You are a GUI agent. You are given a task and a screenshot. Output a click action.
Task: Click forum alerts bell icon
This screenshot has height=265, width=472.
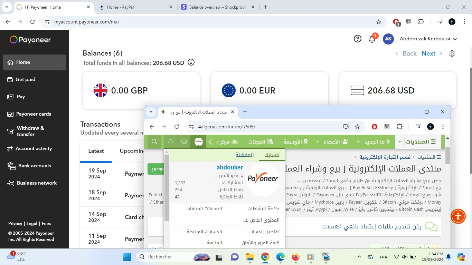[x=170, y=142]
